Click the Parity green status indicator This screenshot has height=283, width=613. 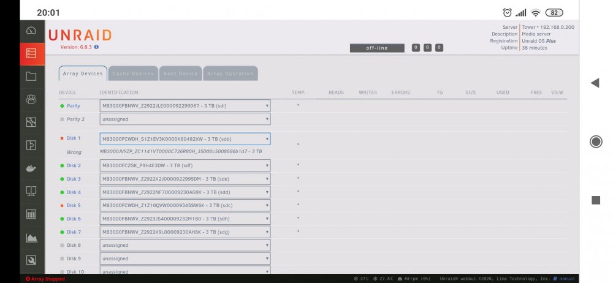coord(62,106)
